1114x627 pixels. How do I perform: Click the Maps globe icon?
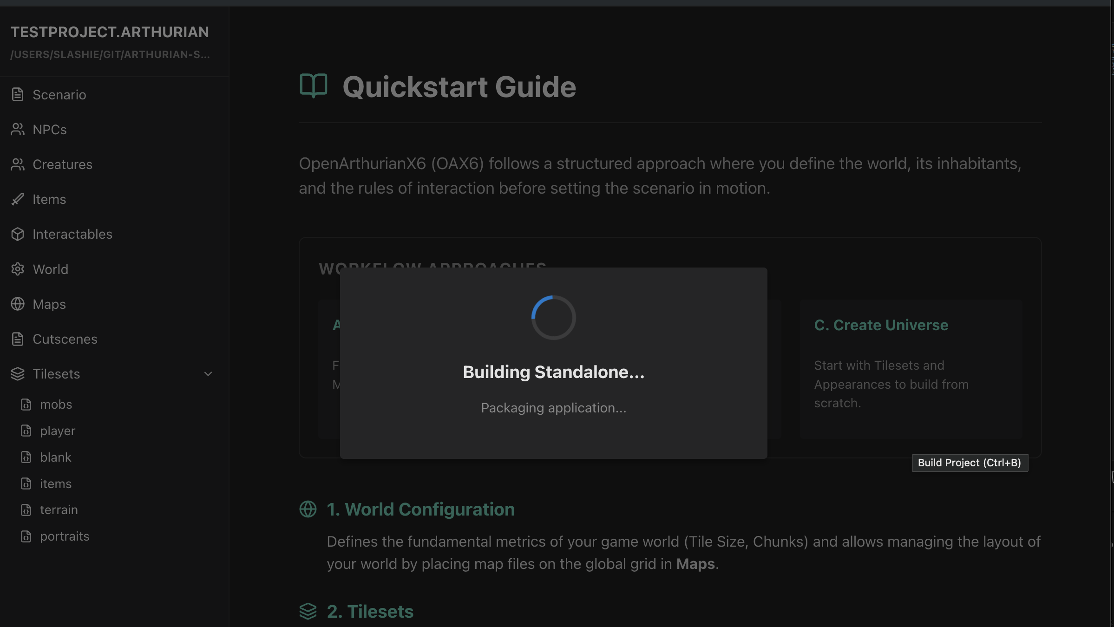tap(18, 304)
